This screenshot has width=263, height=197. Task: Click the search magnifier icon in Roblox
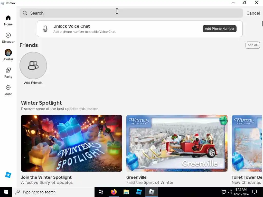(x=25, y=13)
